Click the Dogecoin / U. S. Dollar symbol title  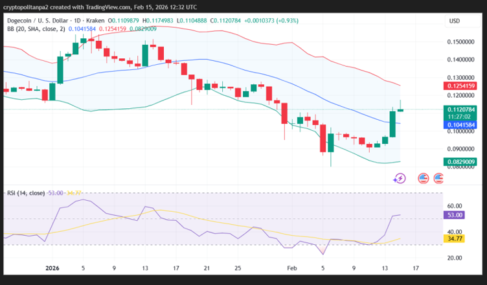[x=39, y=21]
